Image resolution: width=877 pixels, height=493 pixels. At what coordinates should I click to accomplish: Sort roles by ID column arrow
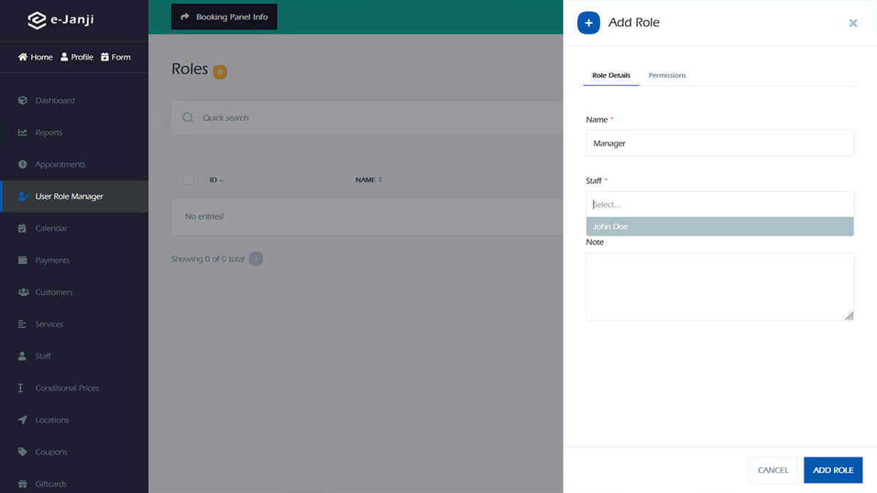pos(221,180)
